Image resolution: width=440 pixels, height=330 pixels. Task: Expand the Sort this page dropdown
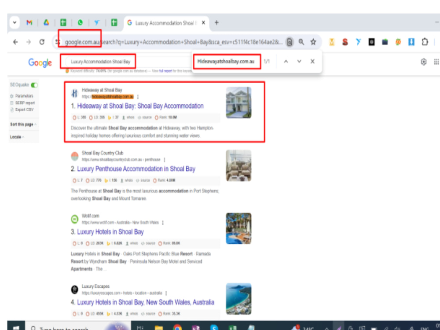point(23,125)
